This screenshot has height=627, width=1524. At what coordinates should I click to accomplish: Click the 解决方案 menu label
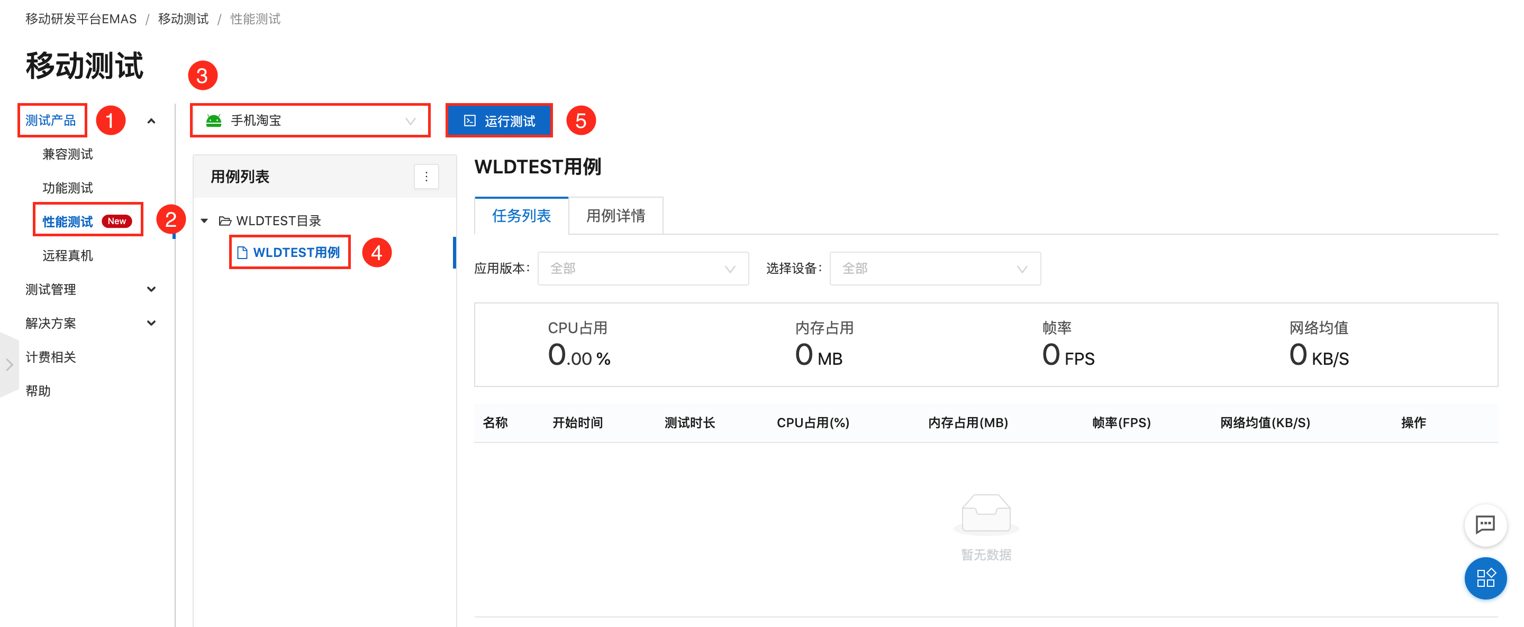[x=50, y=323]
